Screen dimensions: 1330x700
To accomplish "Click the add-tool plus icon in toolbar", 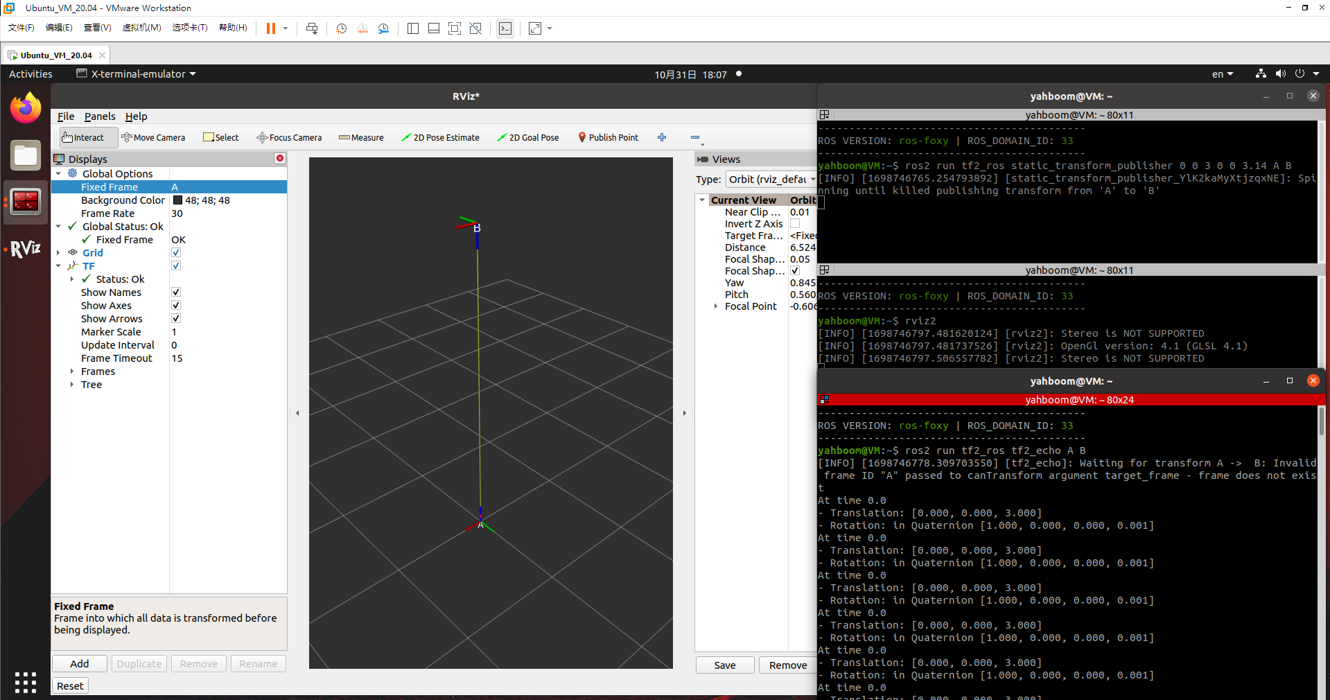I will (x=662, y=137).
